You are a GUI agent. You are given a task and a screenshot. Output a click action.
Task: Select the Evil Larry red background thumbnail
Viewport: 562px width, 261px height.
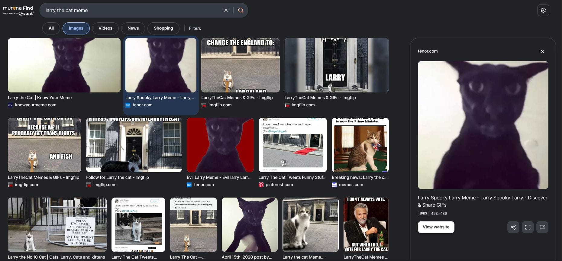[x=220, y=145]
